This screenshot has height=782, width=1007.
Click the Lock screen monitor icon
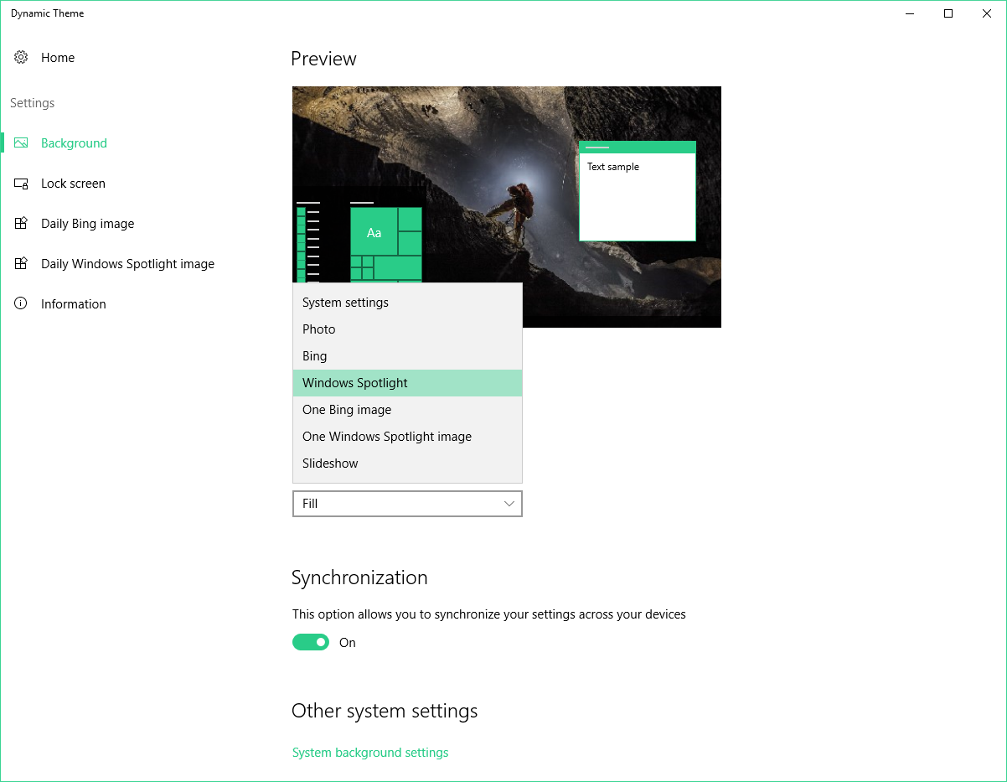click(21, 184)
